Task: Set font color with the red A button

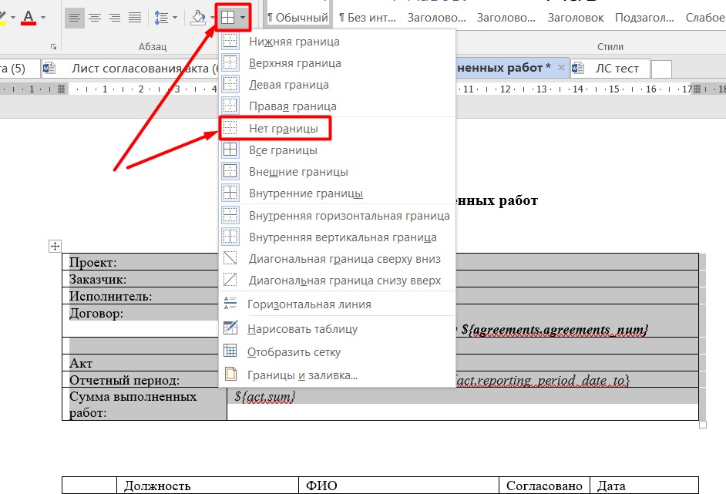Action: pos(29,17)
